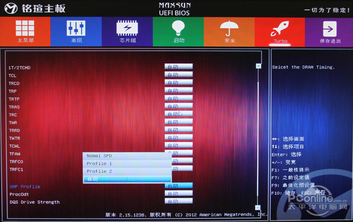Viewport: 353px width, 222px height.
Task: Click the F9 optimized defaults hint
Action: click(293, 185)
